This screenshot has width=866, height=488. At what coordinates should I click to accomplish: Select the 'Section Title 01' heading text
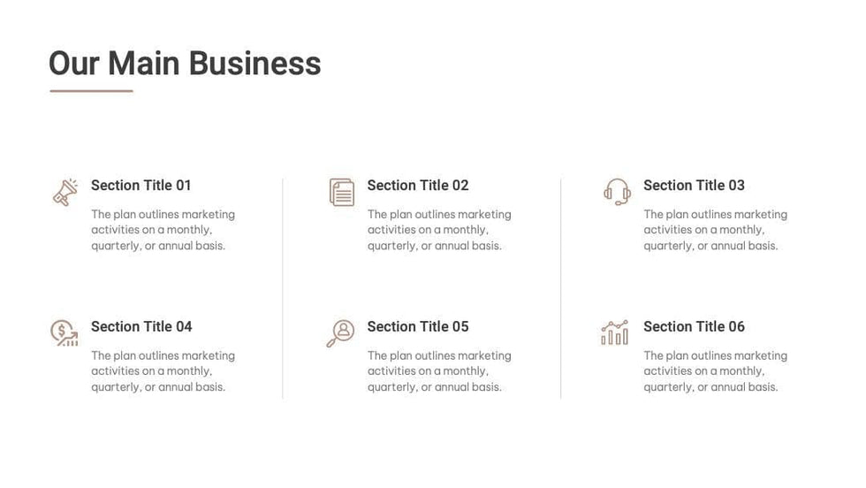(141, 186)
